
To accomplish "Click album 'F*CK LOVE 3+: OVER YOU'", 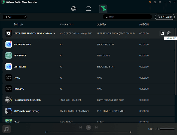I will (111, 111).
